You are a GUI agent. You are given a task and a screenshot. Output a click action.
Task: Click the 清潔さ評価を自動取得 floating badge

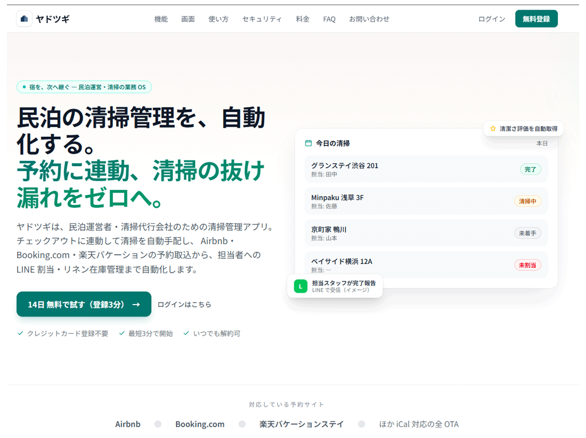(x=524, y=129)
